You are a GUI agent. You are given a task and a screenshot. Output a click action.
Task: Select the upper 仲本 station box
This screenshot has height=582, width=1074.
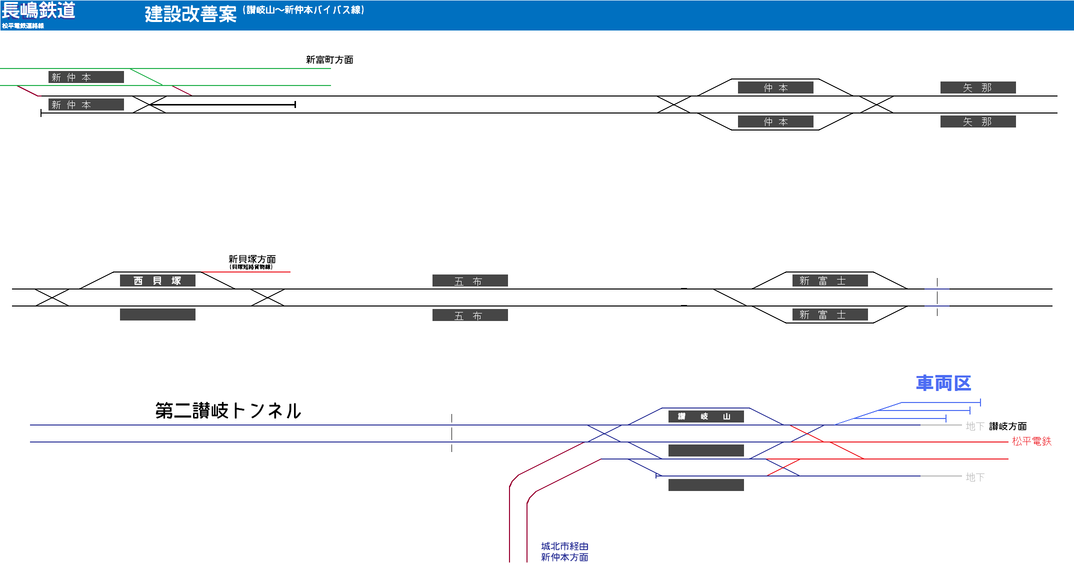(x=775, y=88)
